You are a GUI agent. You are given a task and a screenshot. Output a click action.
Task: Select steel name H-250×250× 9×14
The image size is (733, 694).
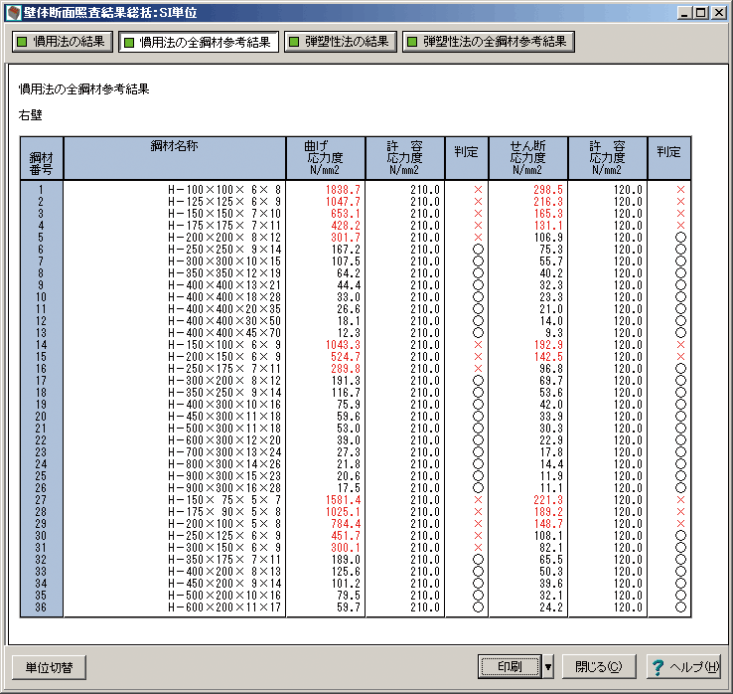(x=224, y=250)
